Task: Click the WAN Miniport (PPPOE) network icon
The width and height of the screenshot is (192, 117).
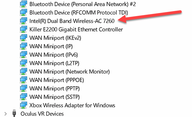Action: (x=23, y=80)
